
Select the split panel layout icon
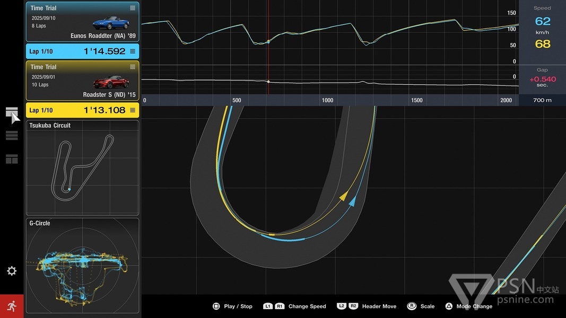pyautogui.click(x=12, y=159)
